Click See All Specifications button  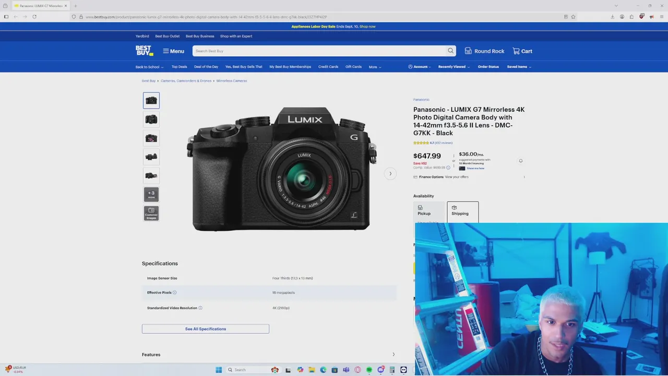(x=206, y=329)
